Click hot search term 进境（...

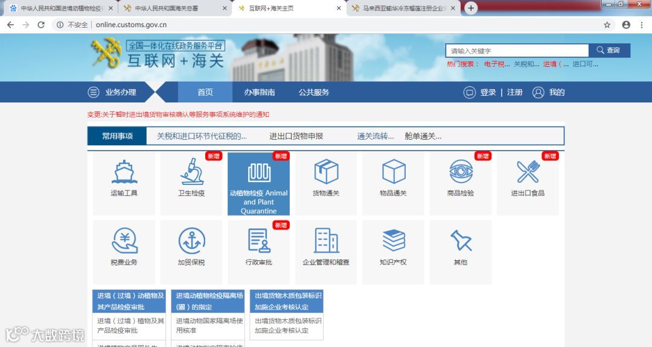tap(555, 64)
